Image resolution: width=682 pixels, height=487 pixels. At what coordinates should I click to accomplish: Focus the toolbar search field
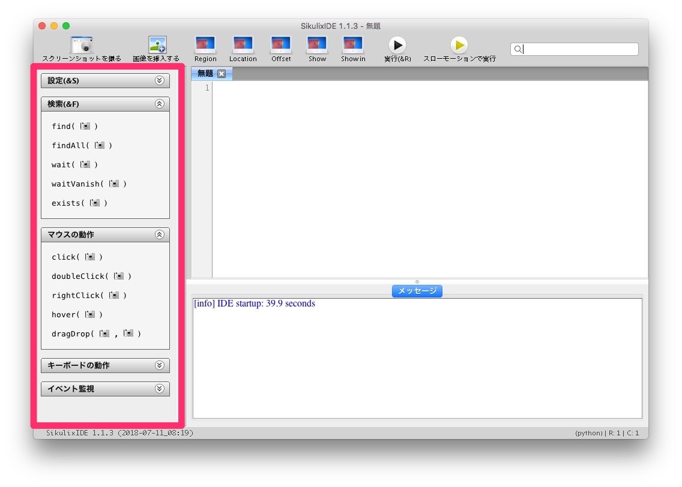(x=574, y=49)
